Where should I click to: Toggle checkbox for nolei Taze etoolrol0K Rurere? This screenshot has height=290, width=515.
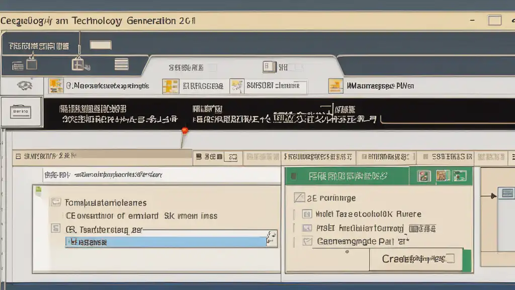coord(307,214)
